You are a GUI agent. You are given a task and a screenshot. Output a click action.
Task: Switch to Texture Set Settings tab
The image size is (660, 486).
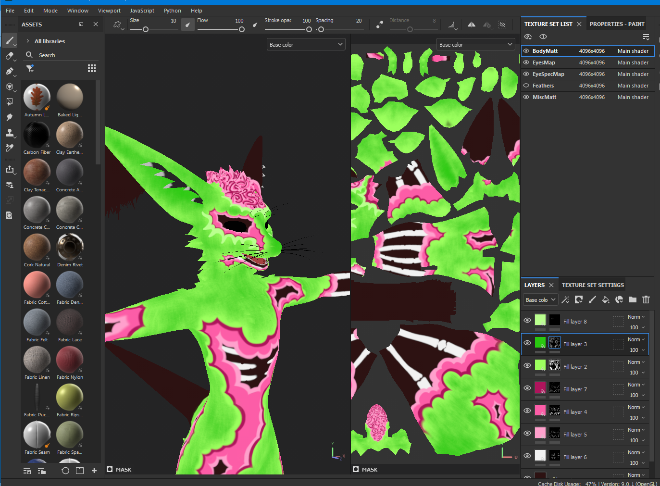[x=593, y=285]
